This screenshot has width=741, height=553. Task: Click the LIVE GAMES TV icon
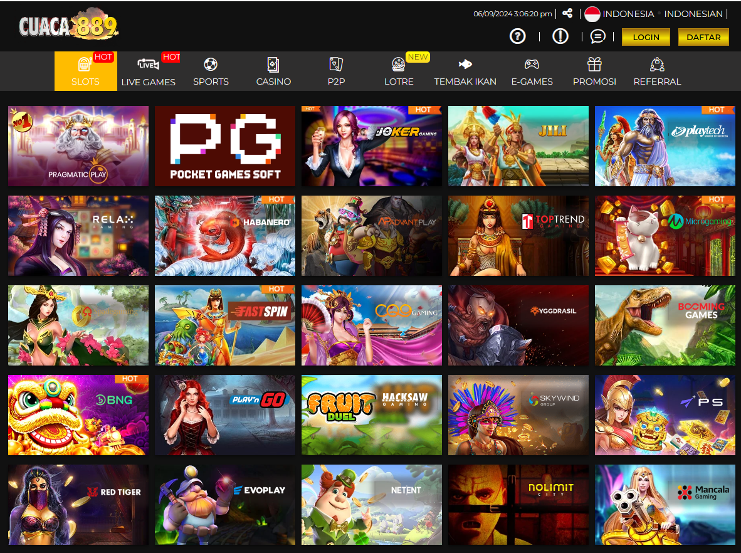pos(148,64)
